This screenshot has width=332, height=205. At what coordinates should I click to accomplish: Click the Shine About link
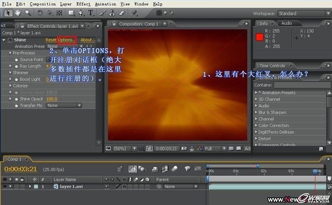(88, 40)
